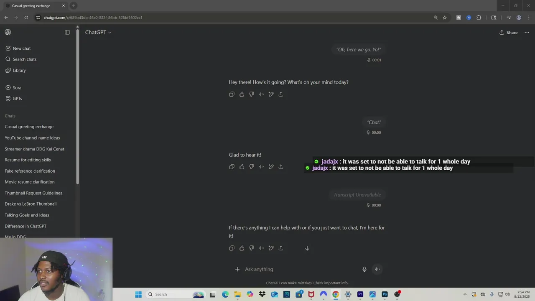The height and width of the screenshot is (301, 535).
Task: Open Drake vs LeBron Thumbnail chat
Action: (31, 204)
